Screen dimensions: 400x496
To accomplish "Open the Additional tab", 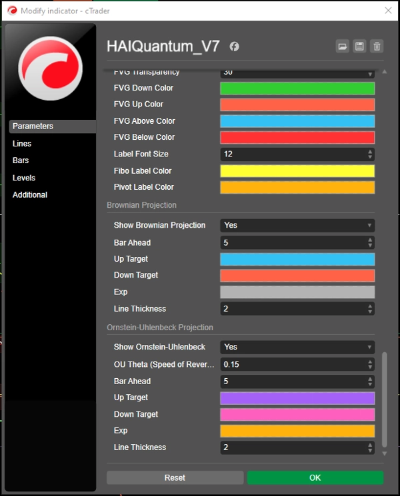I will click(30, 195).
